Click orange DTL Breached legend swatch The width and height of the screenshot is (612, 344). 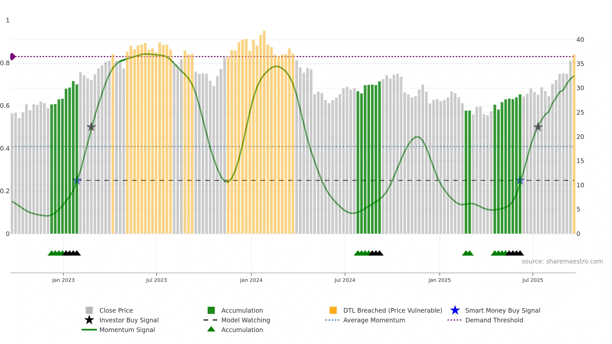pyautogui.click(x=333, y=310)
